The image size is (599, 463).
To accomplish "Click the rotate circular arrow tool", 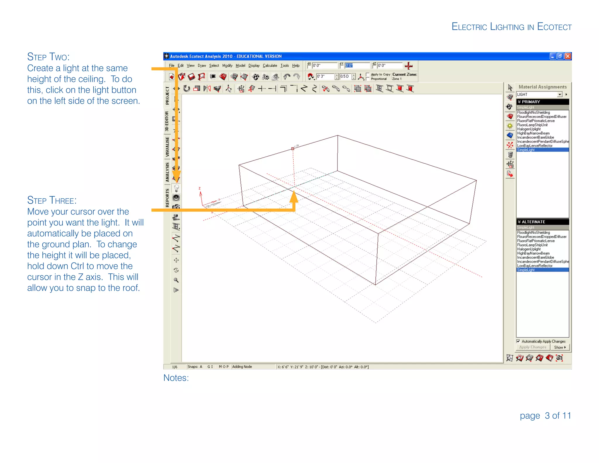I will (187, 88).
